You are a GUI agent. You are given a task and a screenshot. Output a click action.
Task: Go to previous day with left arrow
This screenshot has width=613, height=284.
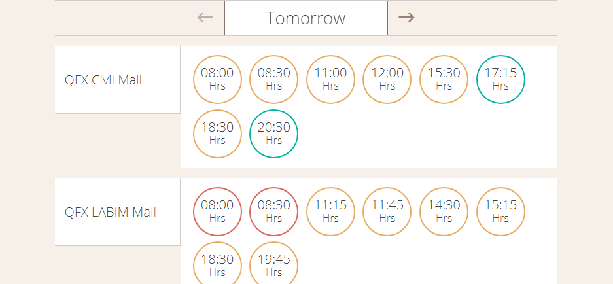click(205, 18)
